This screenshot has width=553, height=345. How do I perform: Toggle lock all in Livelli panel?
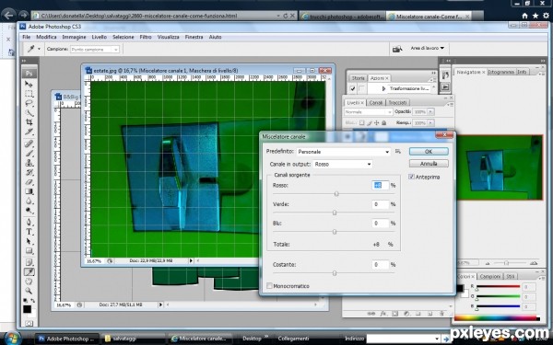pyautogui.click(x=383, y=123)
